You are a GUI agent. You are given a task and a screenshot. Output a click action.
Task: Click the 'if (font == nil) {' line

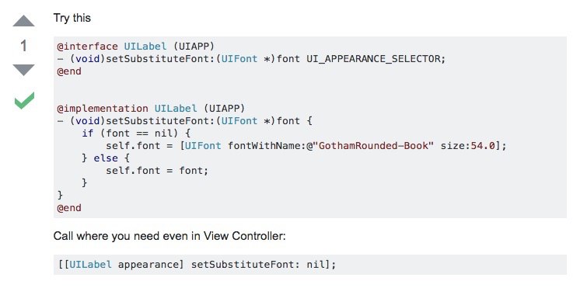click(136, 134)
